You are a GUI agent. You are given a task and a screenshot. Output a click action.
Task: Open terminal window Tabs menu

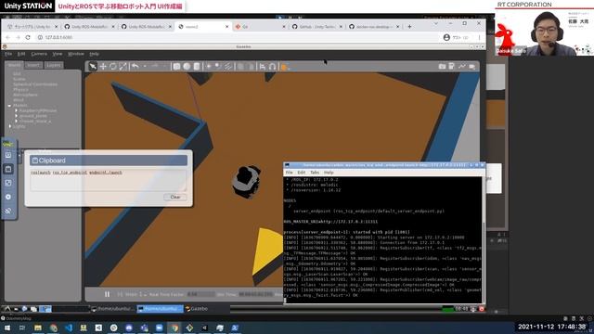click(315, 173)
